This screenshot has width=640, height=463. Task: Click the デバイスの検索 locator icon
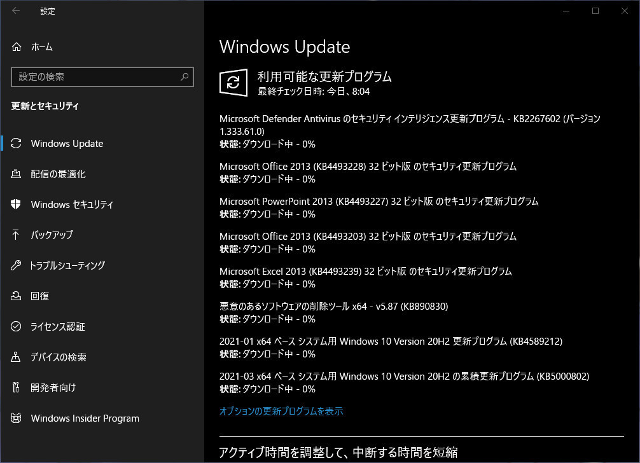click(x=16, y=357)
